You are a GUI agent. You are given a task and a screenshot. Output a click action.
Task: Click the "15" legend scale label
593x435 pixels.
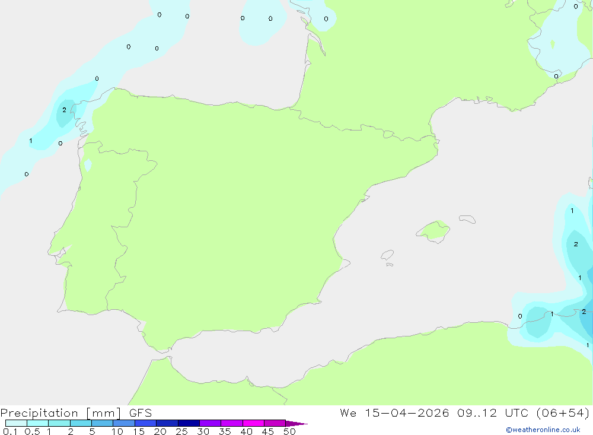(139, 431)
